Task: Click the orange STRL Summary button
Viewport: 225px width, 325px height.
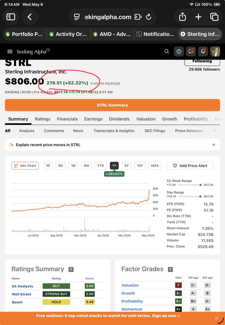Action: tap(112, 105)
